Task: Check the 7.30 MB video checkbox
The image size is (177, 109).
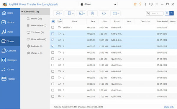Action: click(53, 78)
